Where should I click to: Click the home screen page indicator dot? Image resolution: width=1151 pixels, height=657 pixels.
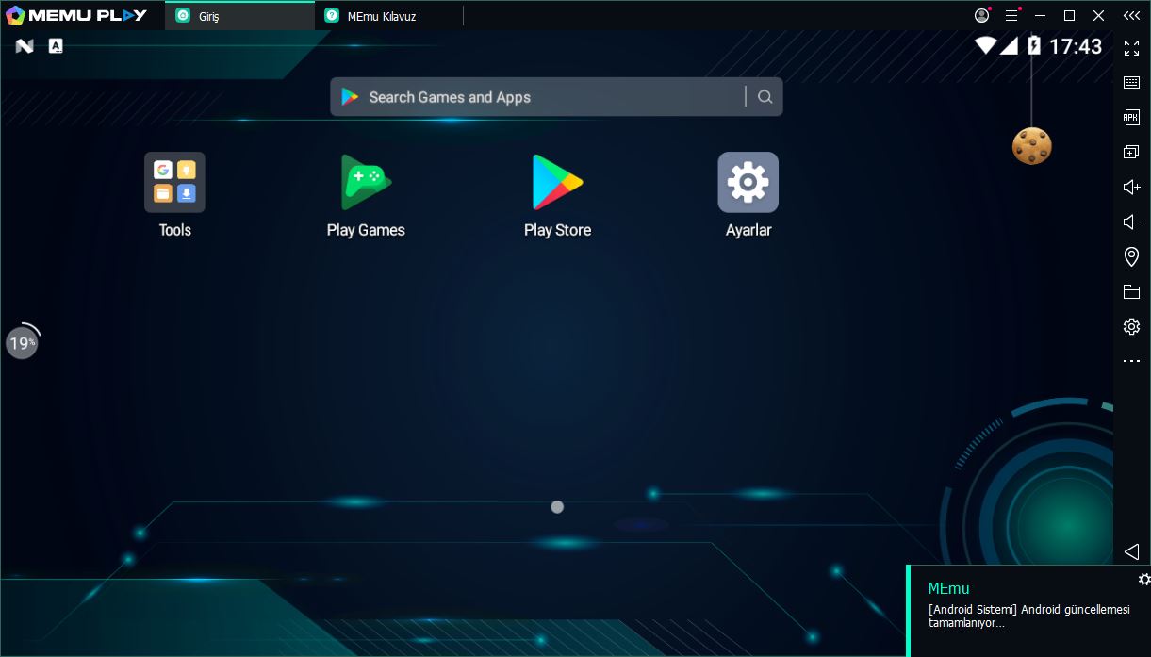(x=557, y=507)
